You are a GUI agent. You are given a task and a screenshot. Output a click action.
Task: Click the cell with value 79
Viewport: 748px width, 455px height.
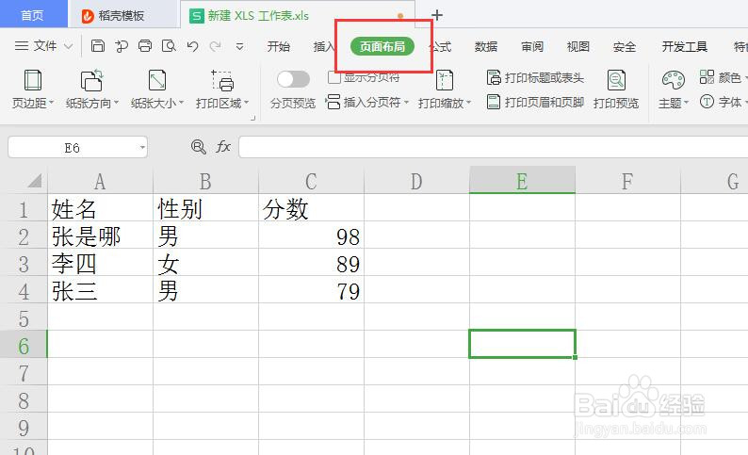click(x=311, y=289)
